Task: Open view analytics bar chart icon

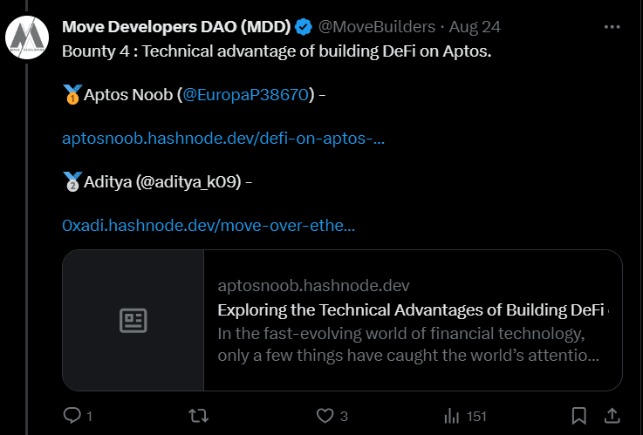Action: (x=451, y=415)
